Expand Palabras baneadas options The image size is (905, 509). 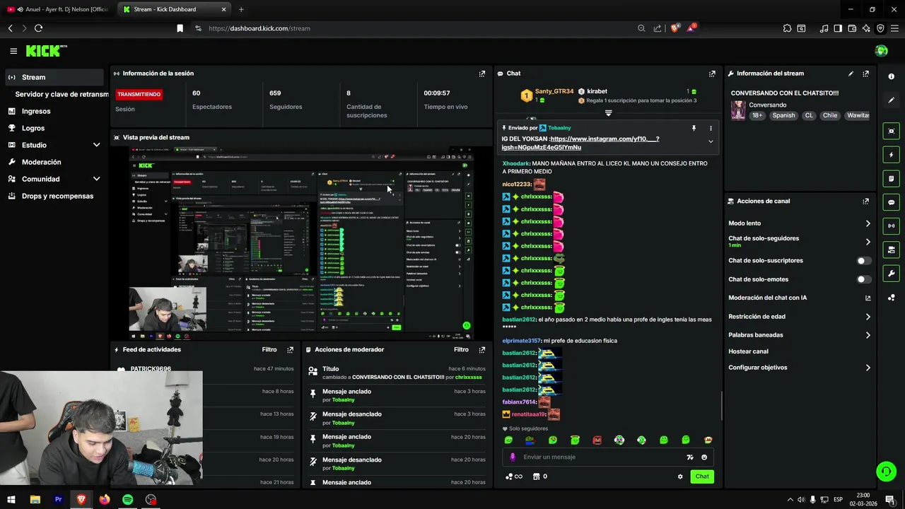(x=868, y=335)
